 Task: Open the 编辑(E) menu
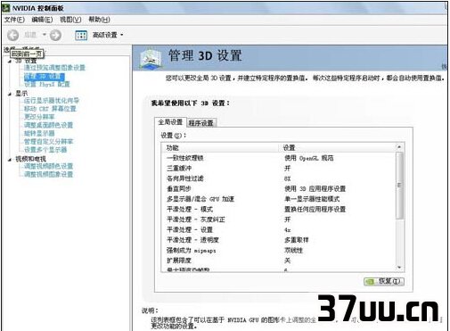tap(42, 20)
